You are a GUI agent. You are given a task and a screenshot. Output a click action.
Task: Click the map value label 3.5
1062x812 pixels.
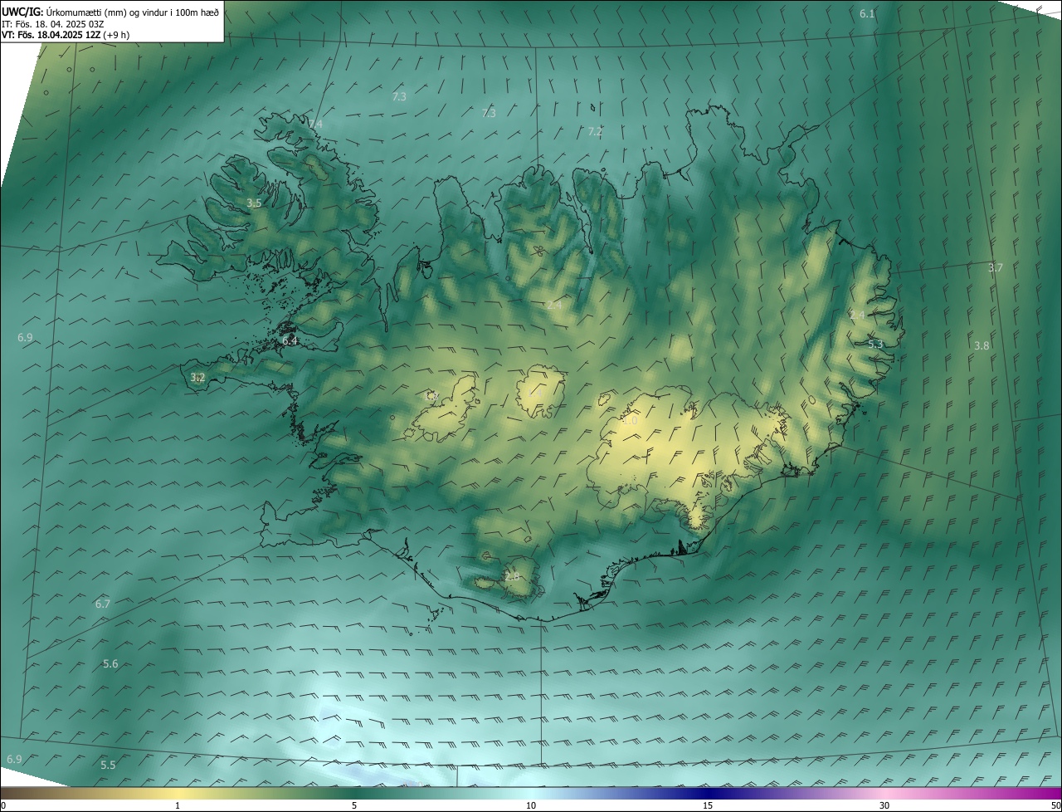pos(254,203)
